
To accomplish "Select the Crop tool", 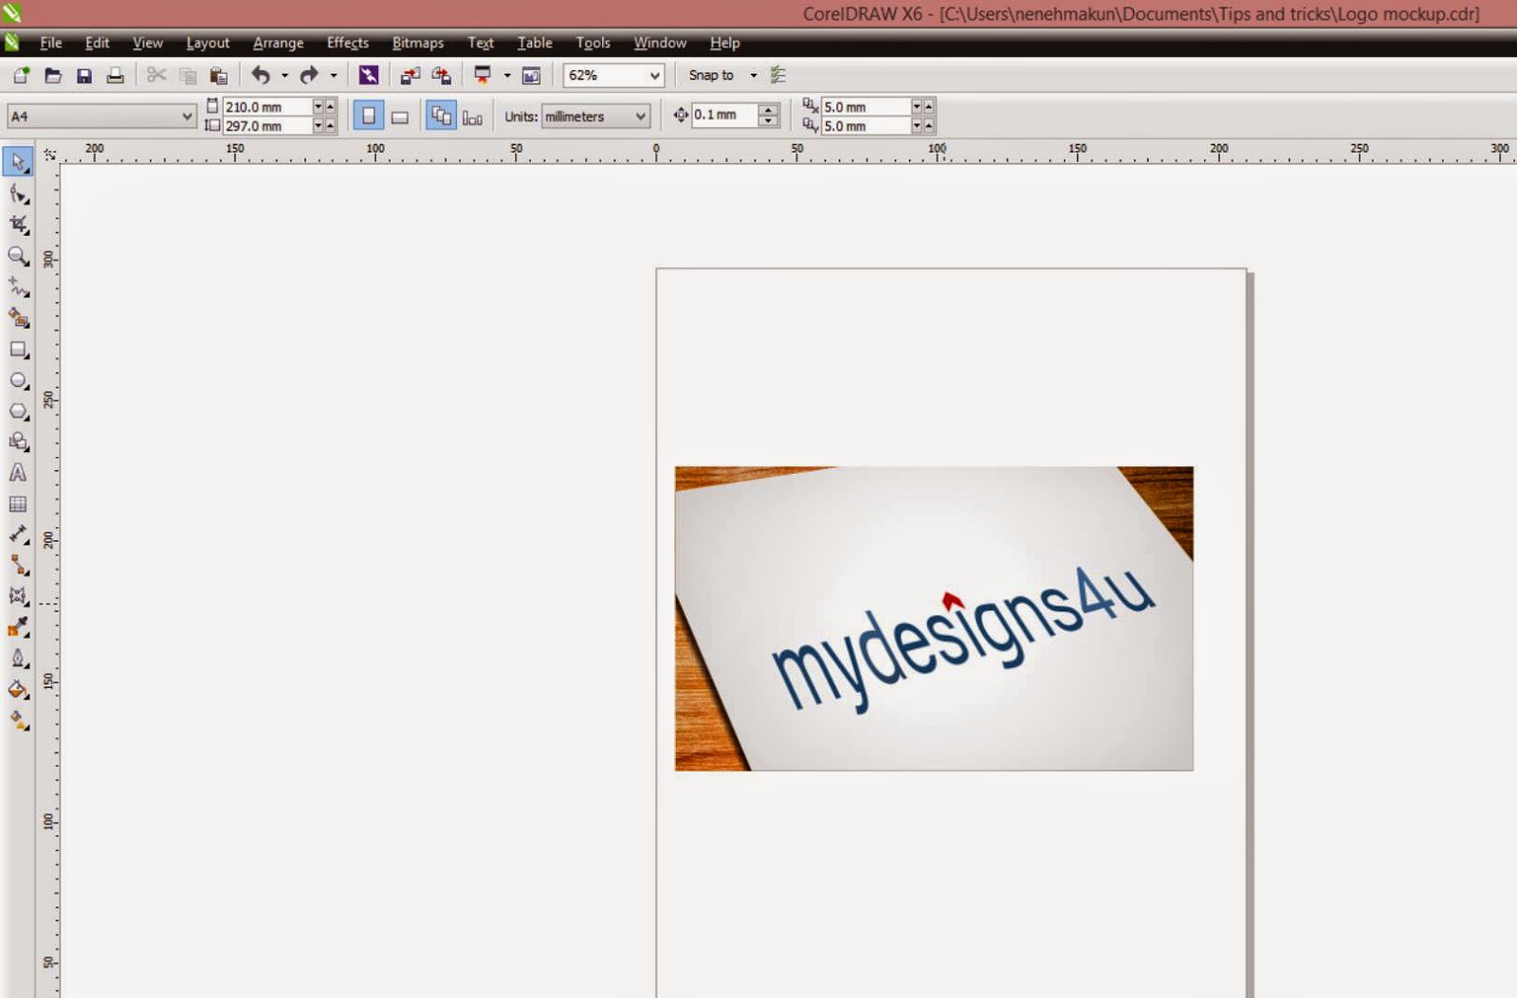I will point(18,226).
